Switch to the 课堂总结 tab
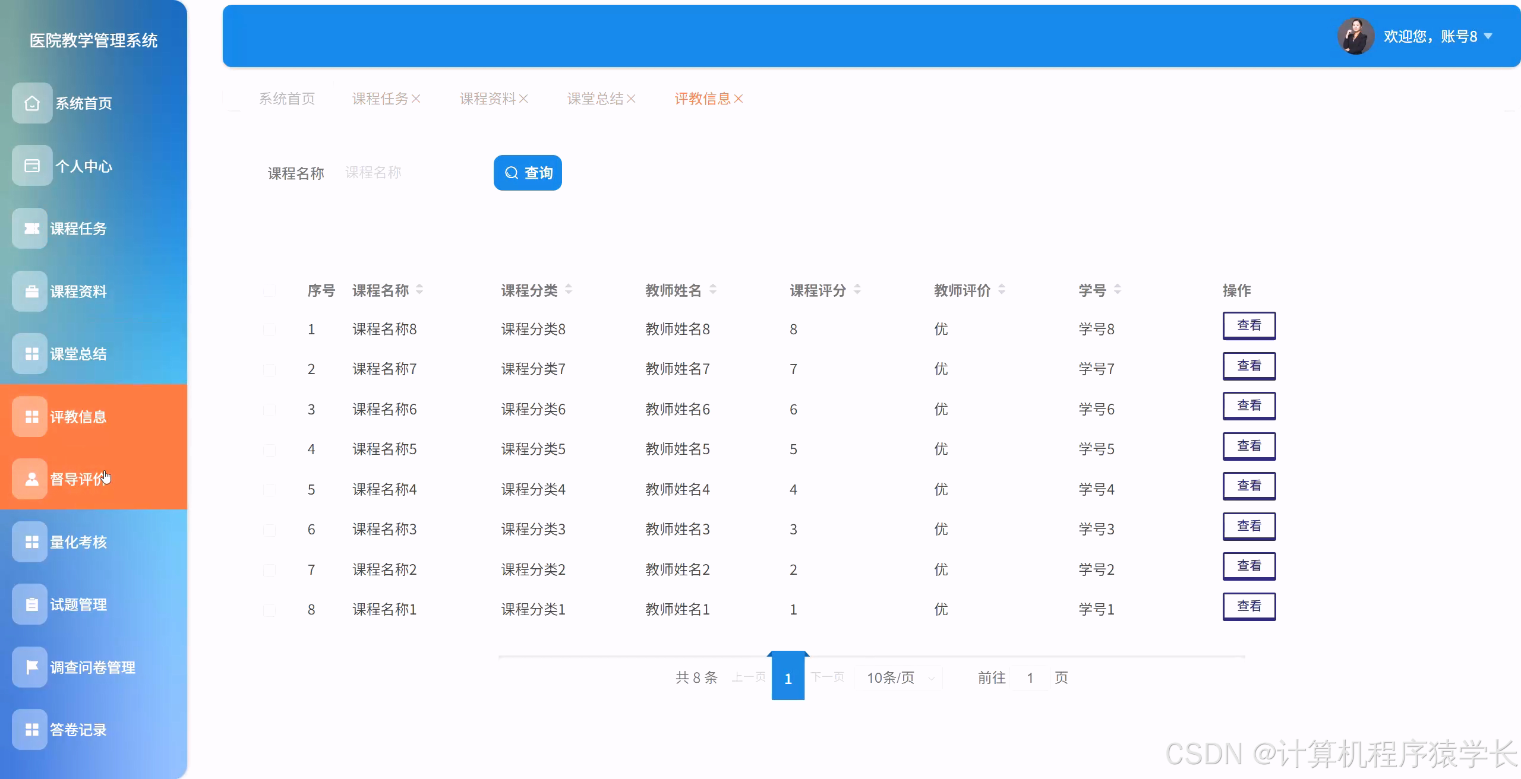1521x779 pixels. [x=595, y=99]
